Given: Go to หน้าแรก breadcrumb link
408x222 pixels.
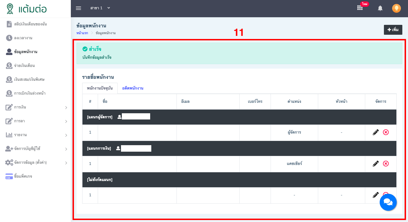Looking at the screenshot, I should [82, 33].
